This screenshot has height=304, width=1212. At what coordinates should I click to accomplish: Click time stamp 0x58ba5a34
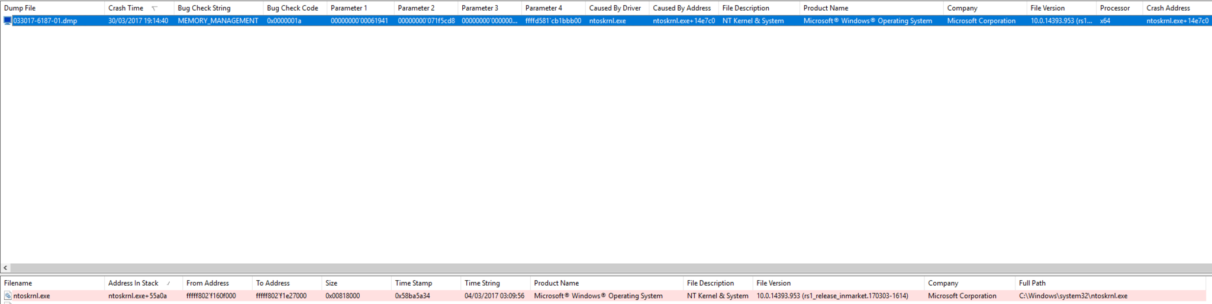pyautogui.click(x=412, y=296)
